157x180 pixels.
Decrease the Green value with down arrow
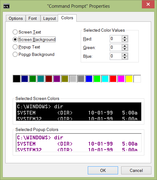point(125,49)
